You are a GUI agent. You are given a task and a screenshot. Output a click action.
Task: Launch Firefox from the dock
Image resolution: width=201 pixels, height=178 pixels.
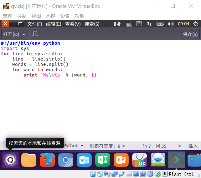47,160
